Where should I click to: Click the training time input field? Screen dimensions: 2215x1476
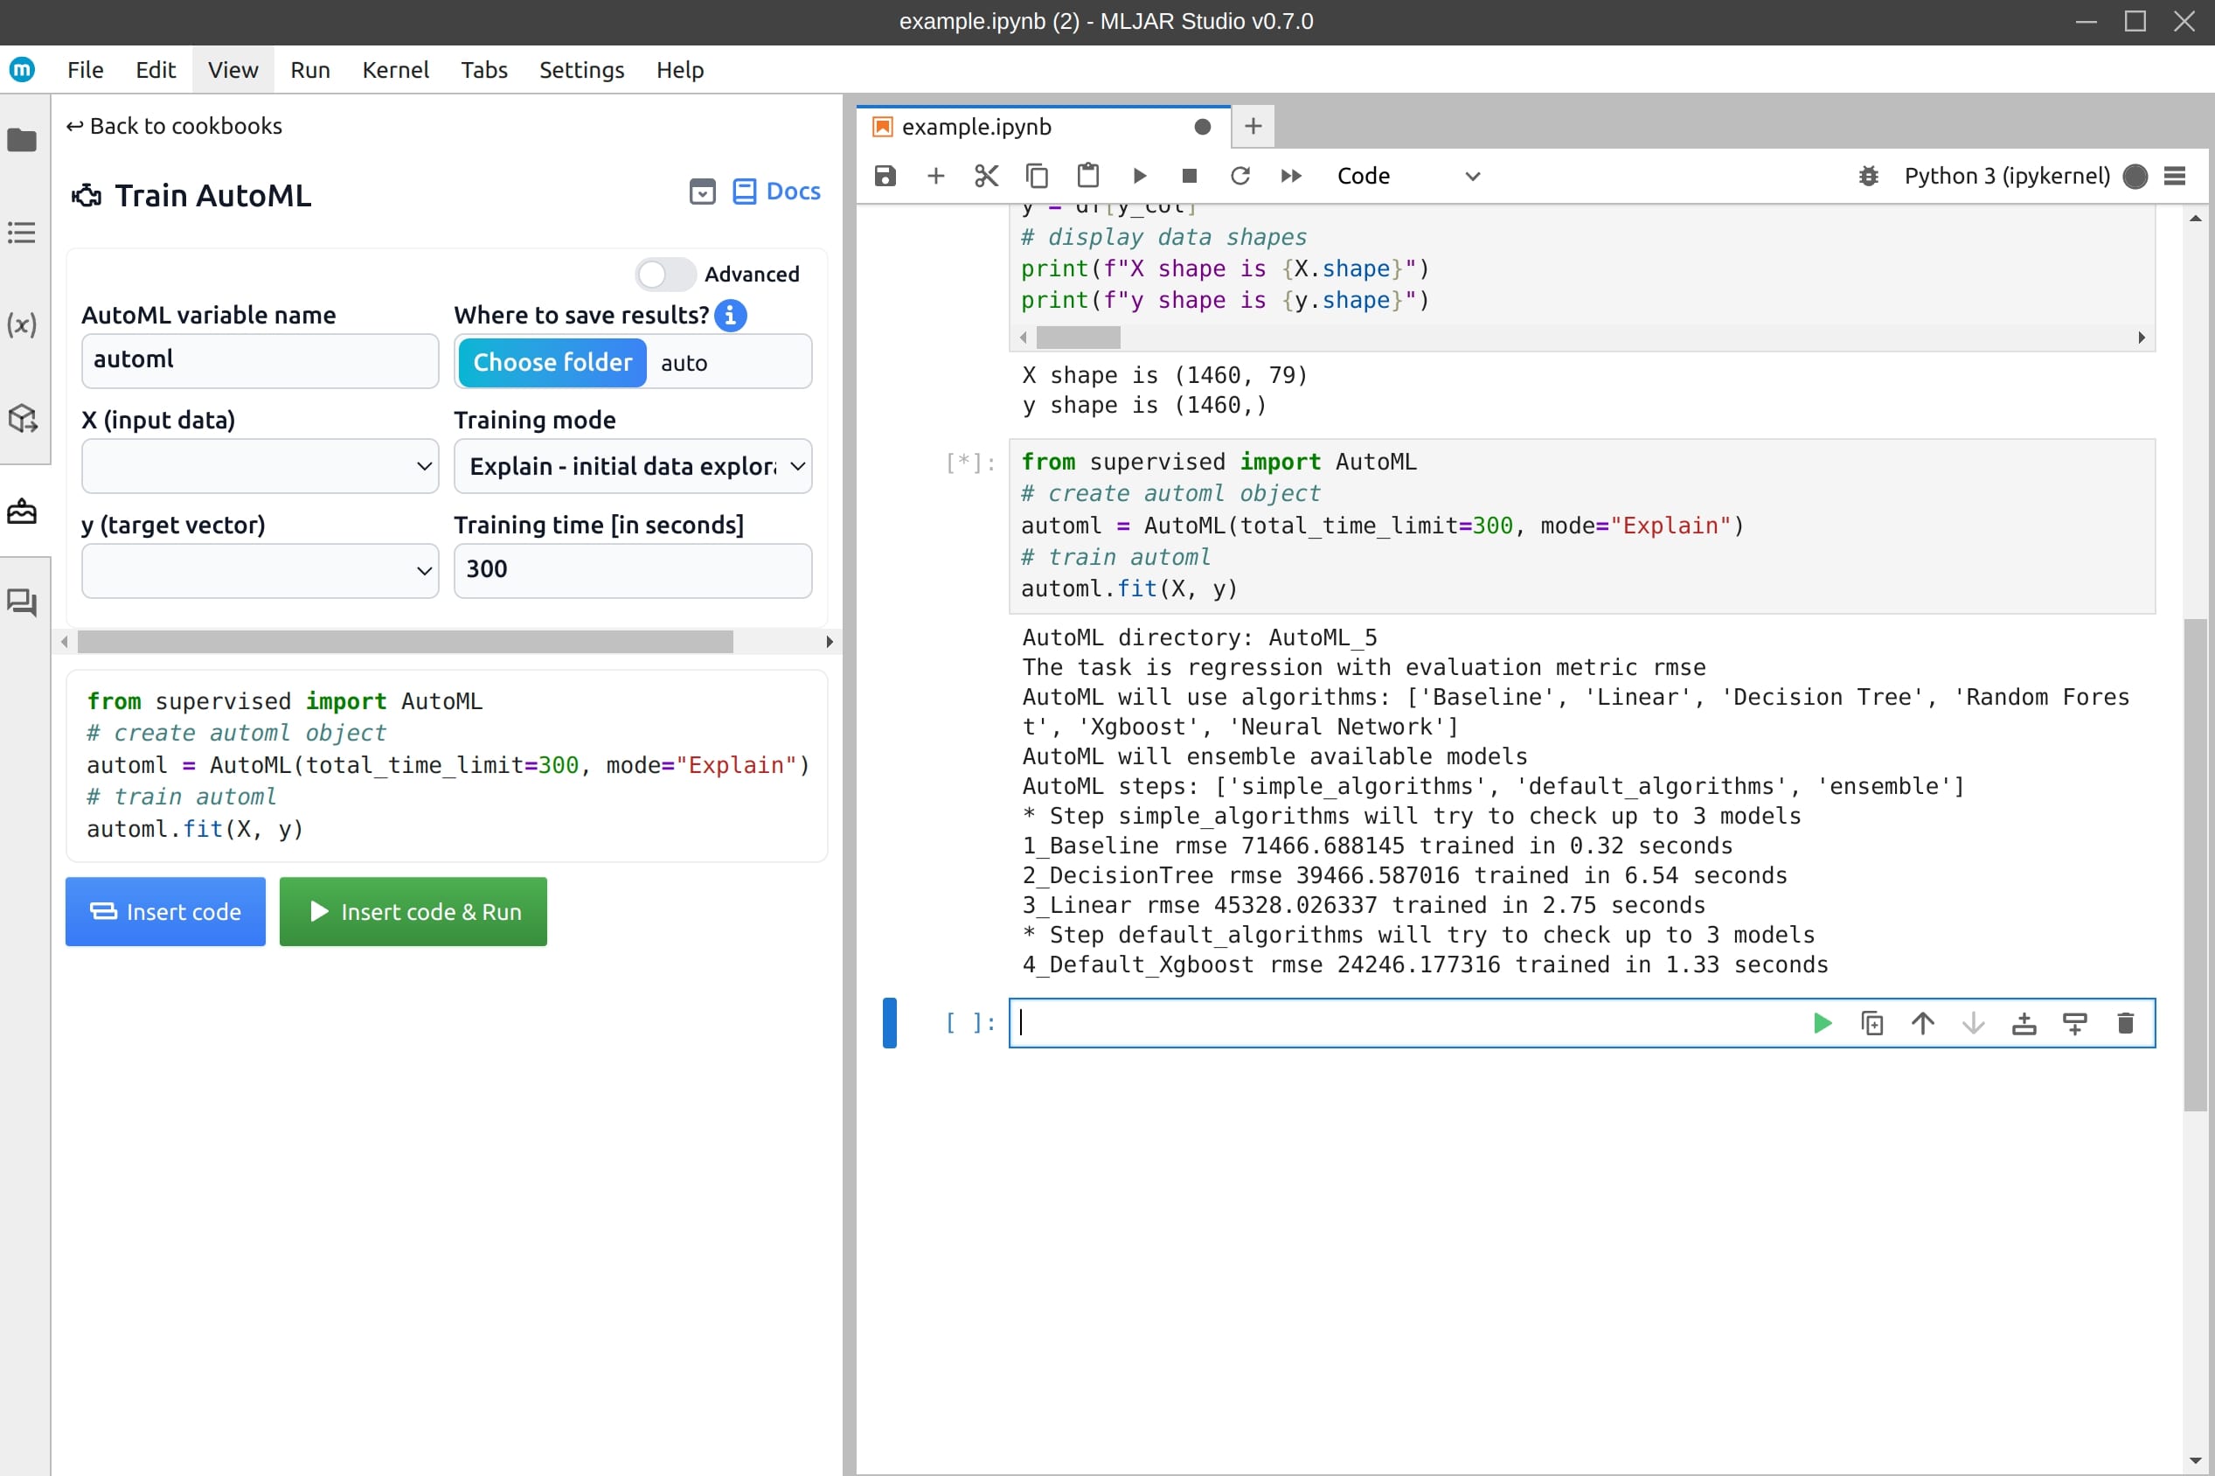[632, 570]
